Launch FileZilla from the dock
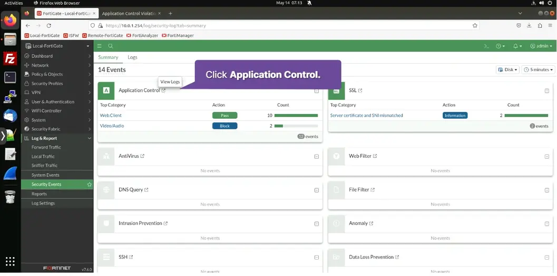Screen dimensions: 557x276 click(11, 58)
